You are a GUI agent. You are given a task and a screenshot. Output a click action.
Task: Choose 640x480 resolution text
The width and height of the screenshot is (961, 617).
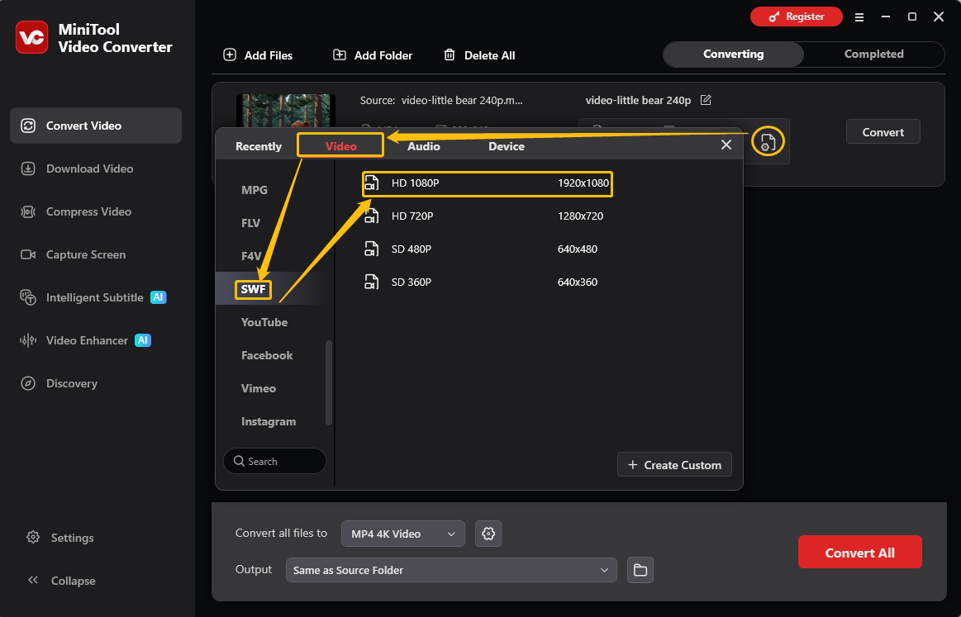(578, 249)
